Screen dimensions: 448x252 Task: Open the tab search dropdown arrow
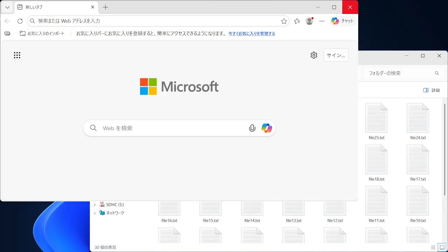(7, 7)
